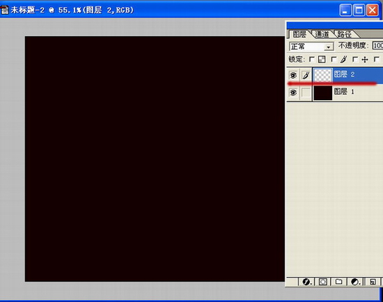Enable lock position move checkbox
Viewport: 383px width, 302px height.
355,59
